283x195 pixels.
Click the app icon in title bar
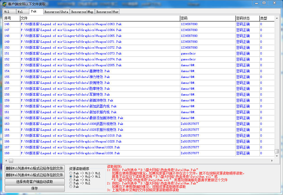pos(4,4)
